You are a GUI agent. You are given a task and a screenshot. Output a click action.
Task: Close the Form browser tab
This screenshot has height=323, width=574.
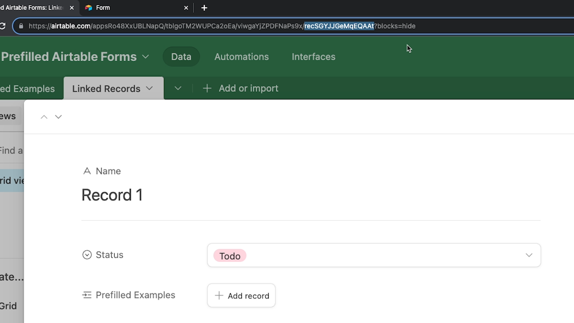186,8
